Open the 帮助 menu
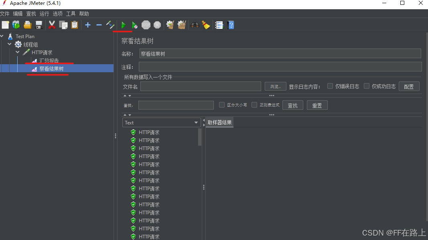Viewport: 428px width, 240px height. pyautogui.click(x=84, y=14)
